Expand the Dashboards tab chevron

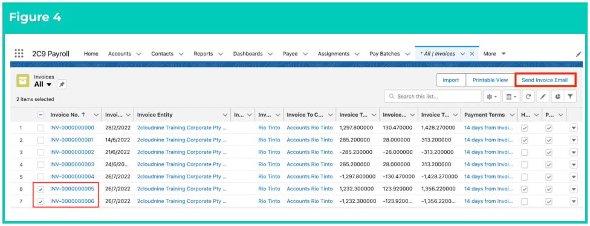pos(270,54)
